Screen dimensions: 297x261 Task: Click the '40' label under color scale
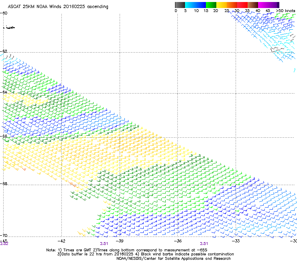coord(258,11)
